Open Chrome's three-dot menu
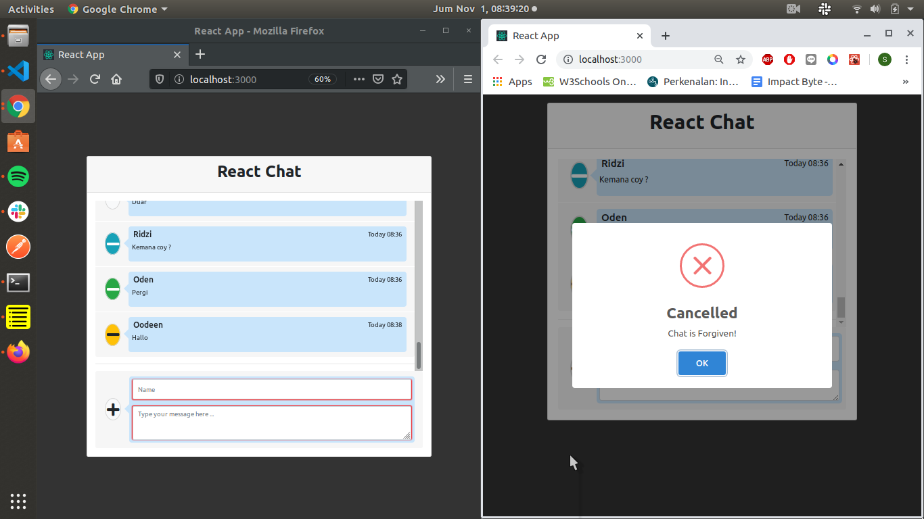924x519 pixels. point(906,59)
